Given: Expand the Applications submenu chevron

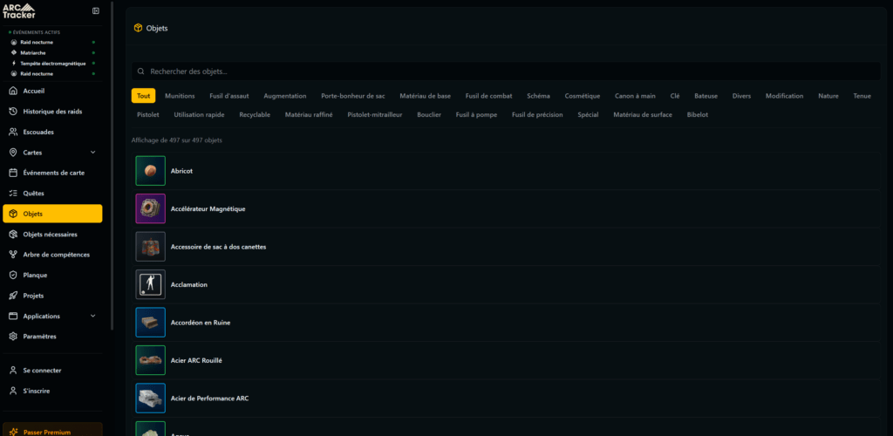Looking at the screenshot, I should point(93,316).
